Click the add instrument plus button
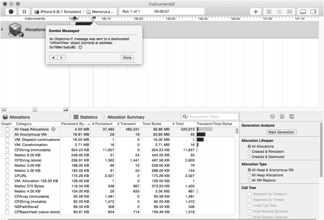 pos(255,11)
